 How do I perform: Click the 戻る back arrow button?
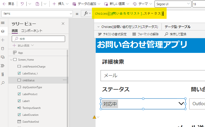pos(8,4)
